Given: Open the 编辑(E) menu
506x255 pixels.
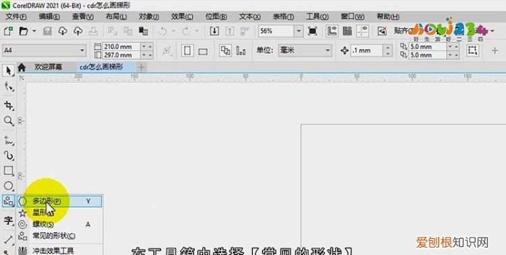Looking at the screenshot, I should [x=49, y=16].
